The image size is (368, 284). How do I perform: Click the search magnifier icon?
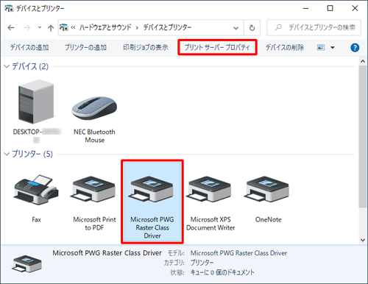pyautogui.click(x=278, y=27)
